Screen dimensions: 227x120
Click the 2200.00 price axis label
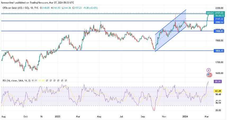tap(219, 8)
